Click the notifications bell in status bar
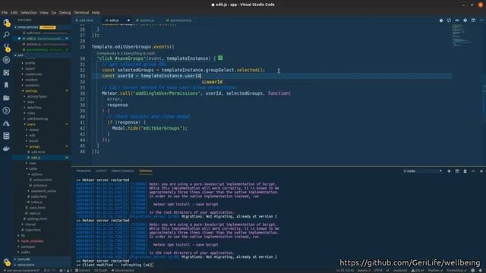 click(x=481, y=271)
